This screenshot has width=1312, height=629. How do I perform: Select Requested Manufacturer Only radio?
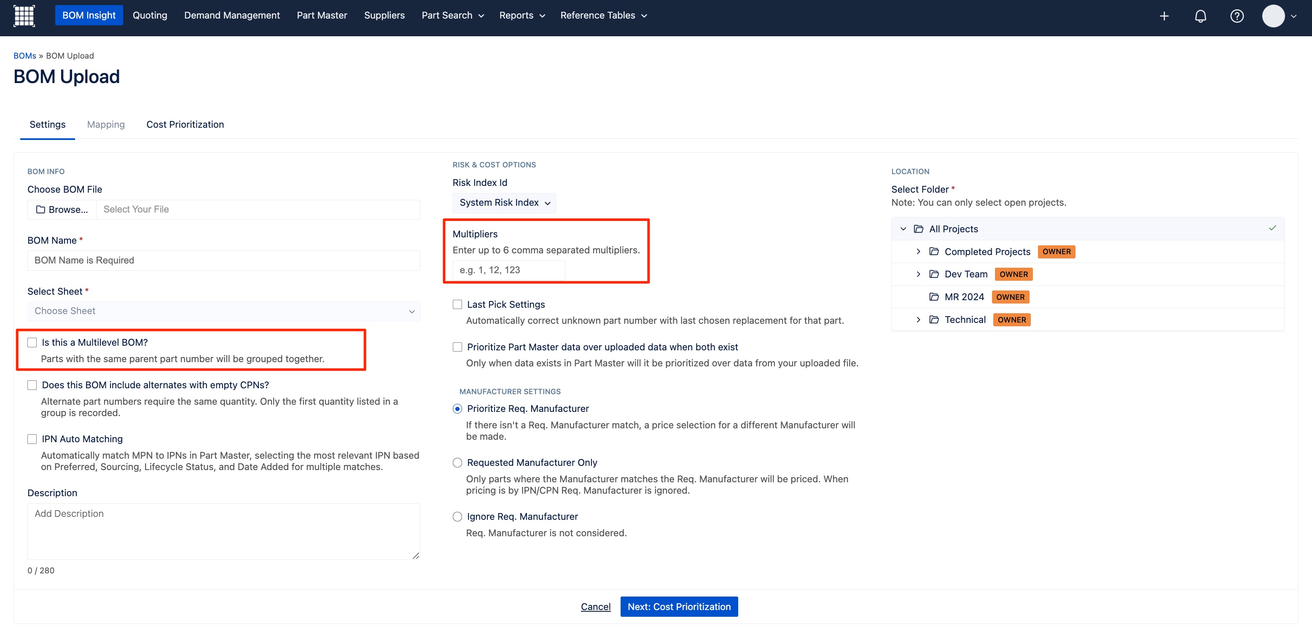[457, 462]
